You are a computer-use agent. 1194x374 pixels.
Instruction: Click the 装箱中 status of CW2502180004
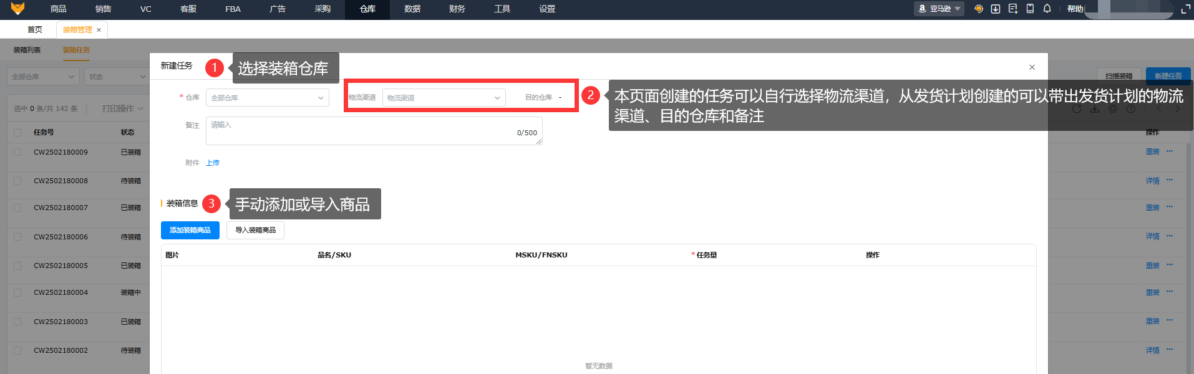tap(130, 292)
